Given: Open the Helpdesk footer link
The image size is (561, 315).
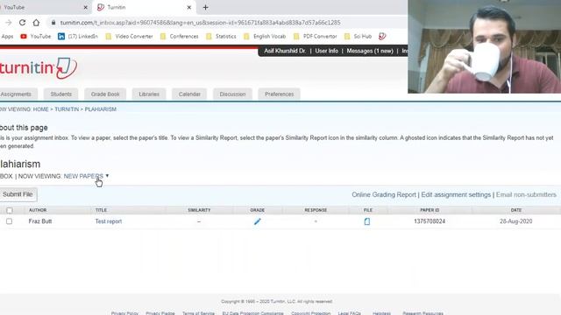Looking at the screenshot, I should click(381, 313).
